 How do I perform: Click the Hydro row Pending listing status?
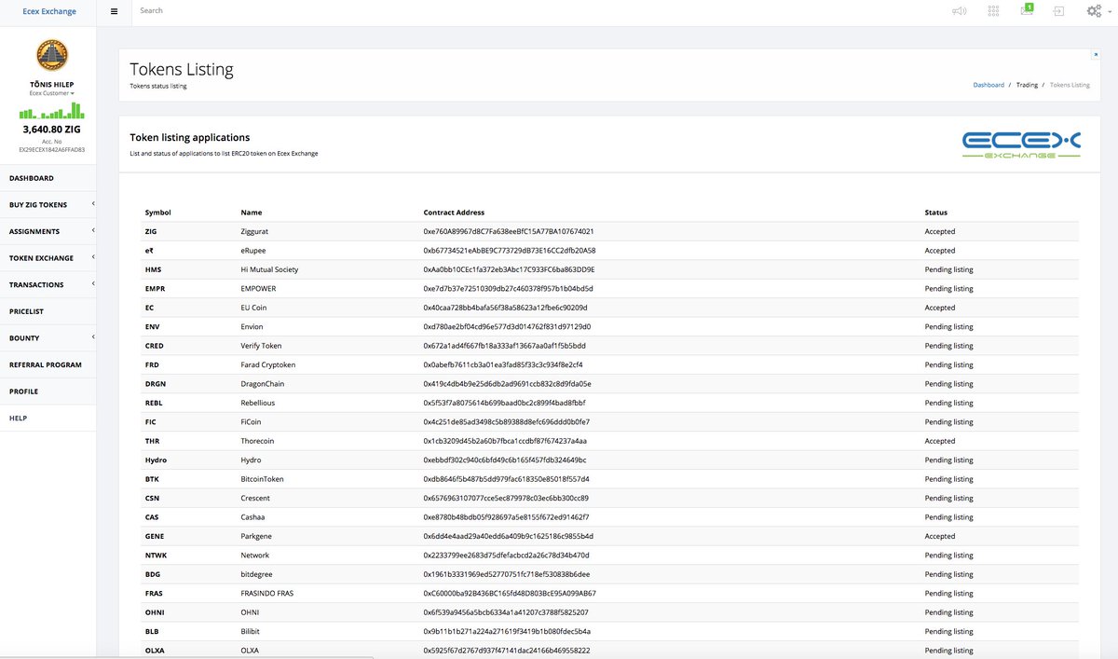point(948,460)
